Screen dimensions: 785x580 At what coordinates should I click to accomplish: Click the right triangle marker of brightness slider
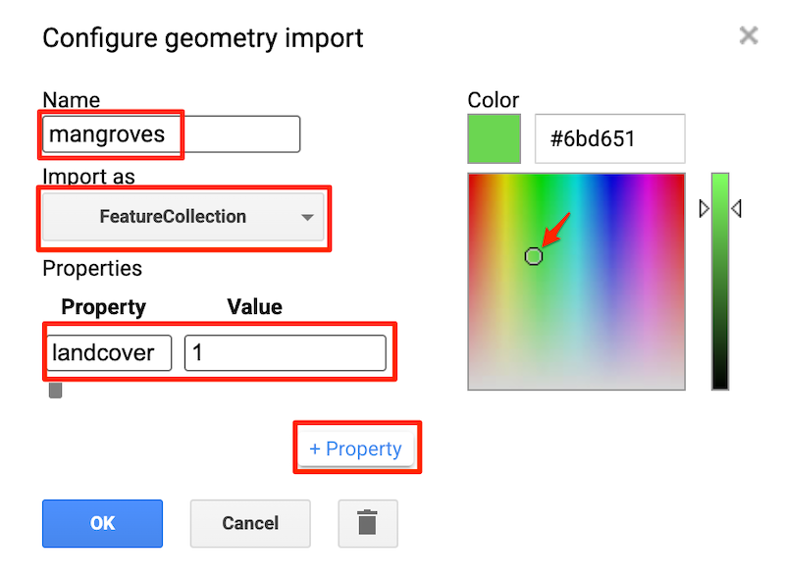pos(736,209)
